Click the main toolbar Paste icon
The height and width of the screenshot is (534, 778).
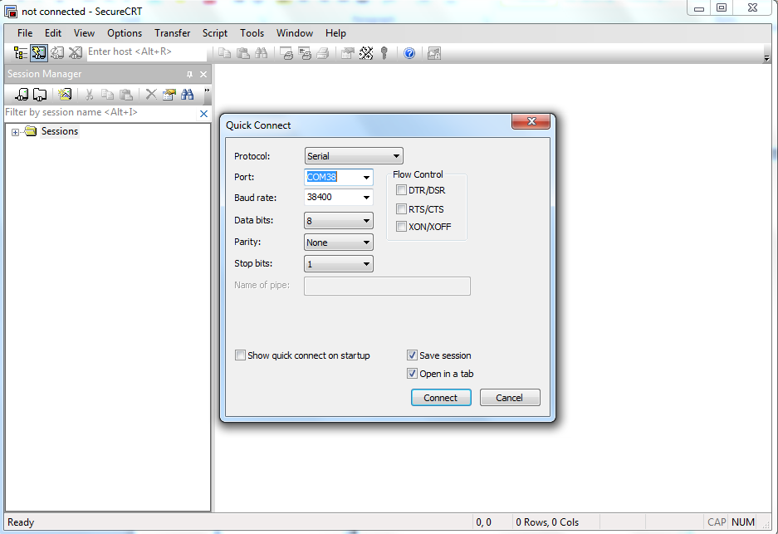click(243, 53)
